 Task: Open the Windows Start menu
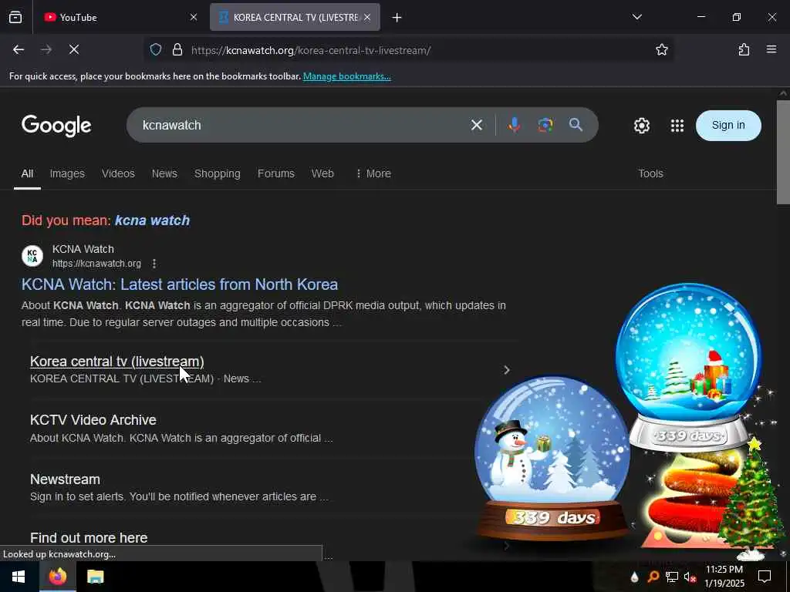click(19, 577)
